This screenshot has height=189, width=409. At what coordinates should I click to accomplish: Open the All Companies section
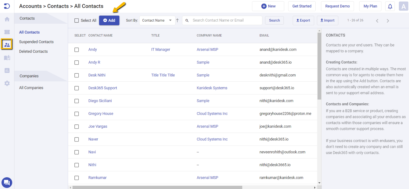31,88
